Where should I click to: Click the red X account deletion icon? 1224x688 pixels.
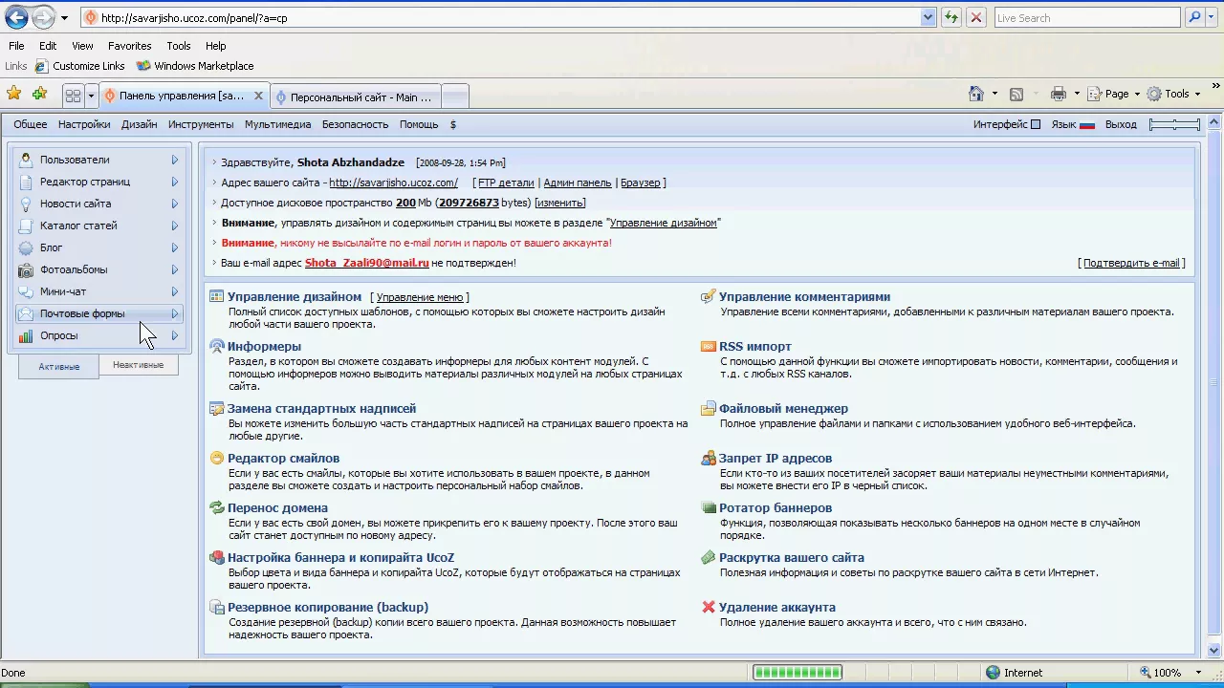709,607
